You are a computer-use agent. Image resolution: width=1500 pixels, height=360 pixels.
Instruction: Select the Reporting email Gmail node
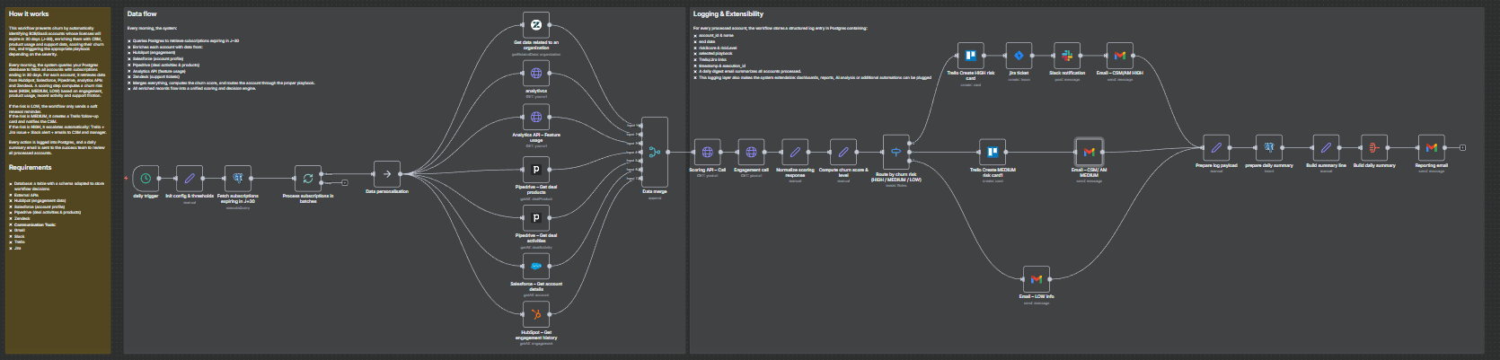coord(1431,148)
